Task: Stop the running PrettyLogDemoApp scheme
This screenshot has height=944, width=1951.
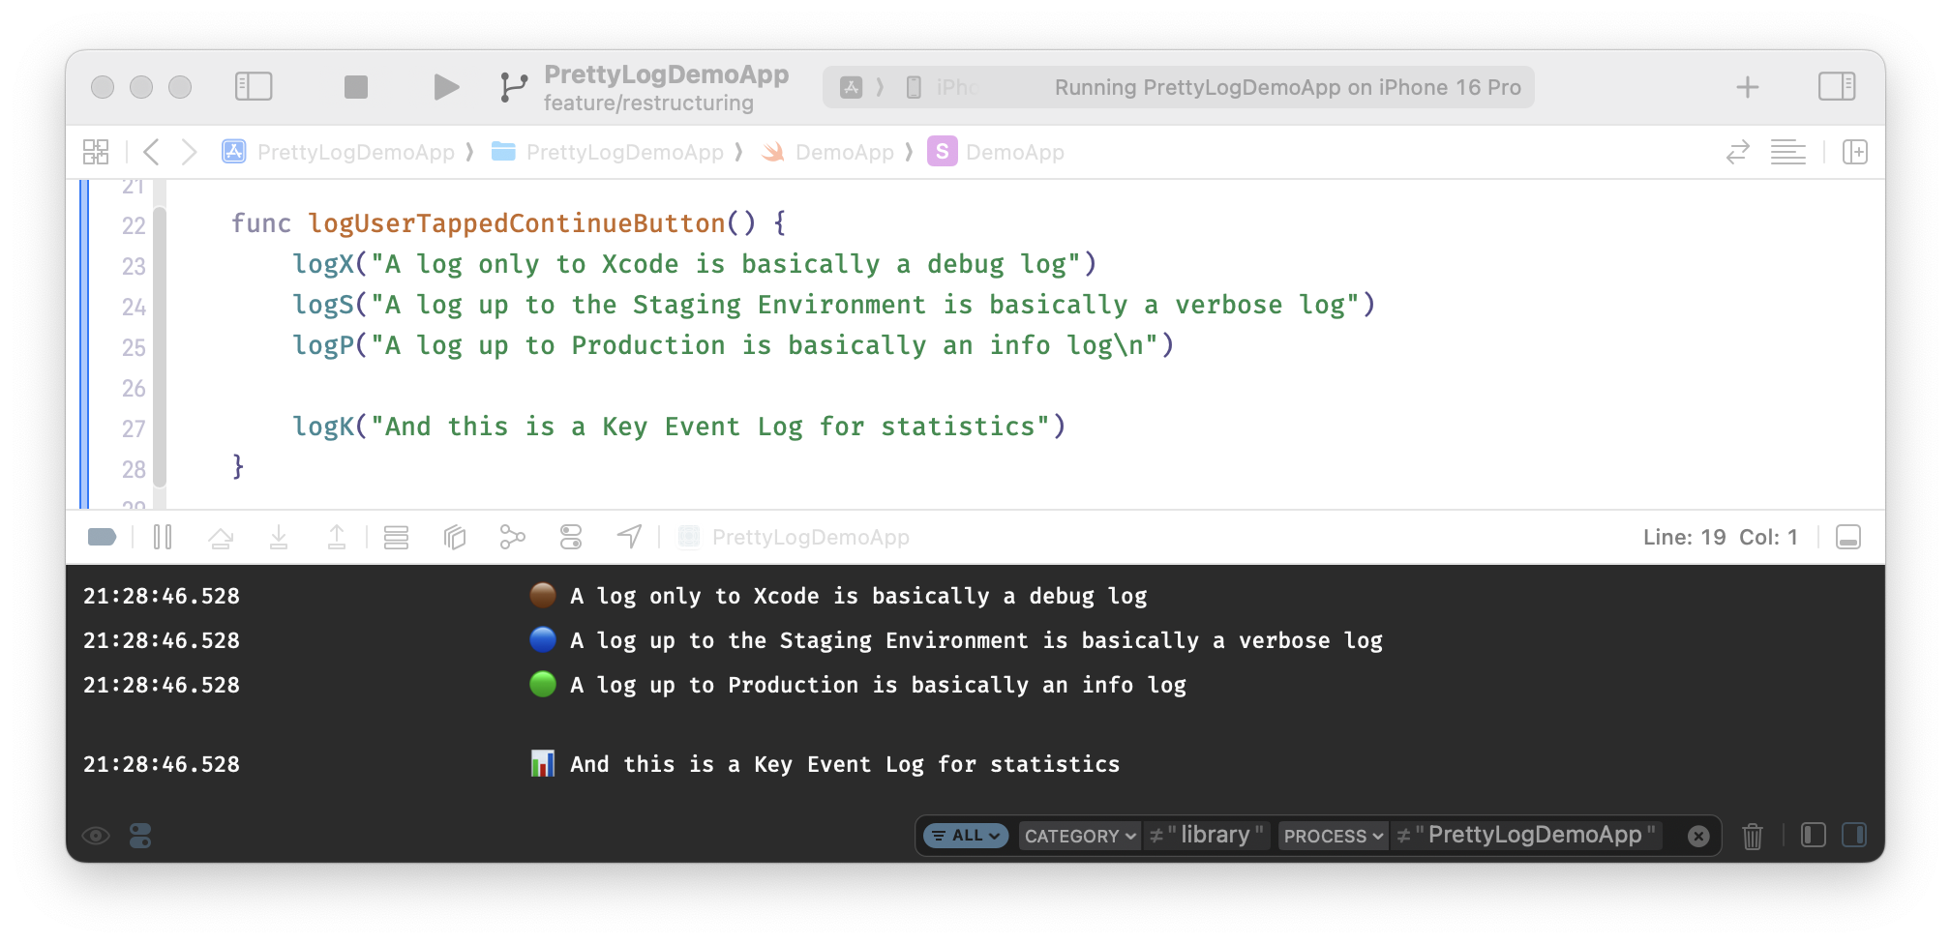Action: pyautogui.click(x=356, y=87)
